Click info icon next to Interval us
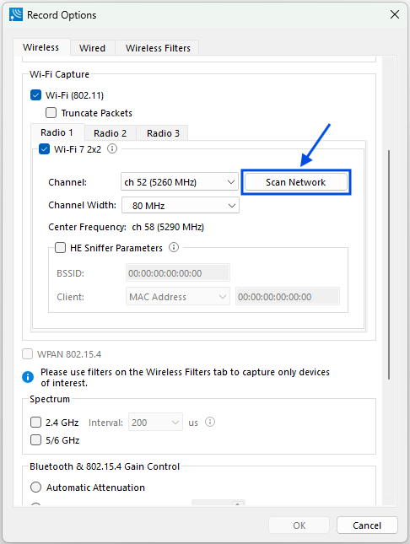410x544 pixels. pyautogui.click(x=210, y=422)
